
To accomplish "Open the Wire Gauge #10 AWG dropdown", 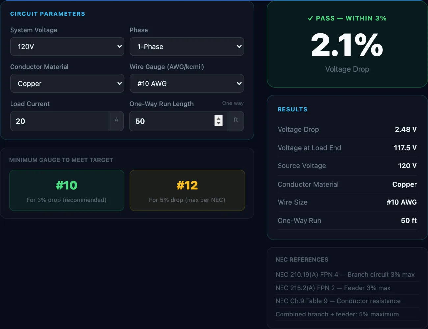I will click(187, 83).
